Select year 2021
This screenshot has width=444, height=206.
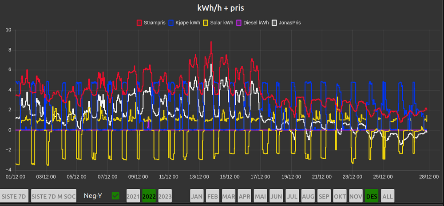click(133, 196)
